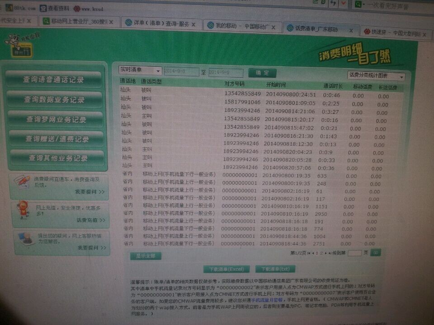
Task: Click the start date field 2014-9-8
Action: (181, 72)
